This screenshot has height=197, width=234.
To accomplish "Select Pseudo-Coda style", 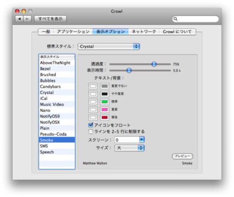I will pyautogui.click(x=57, y=134).
